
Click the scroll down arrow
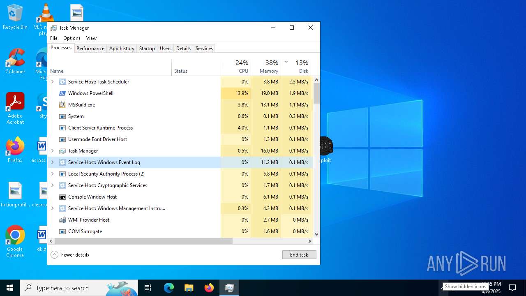pyautogui.click(x=316, y=234)
